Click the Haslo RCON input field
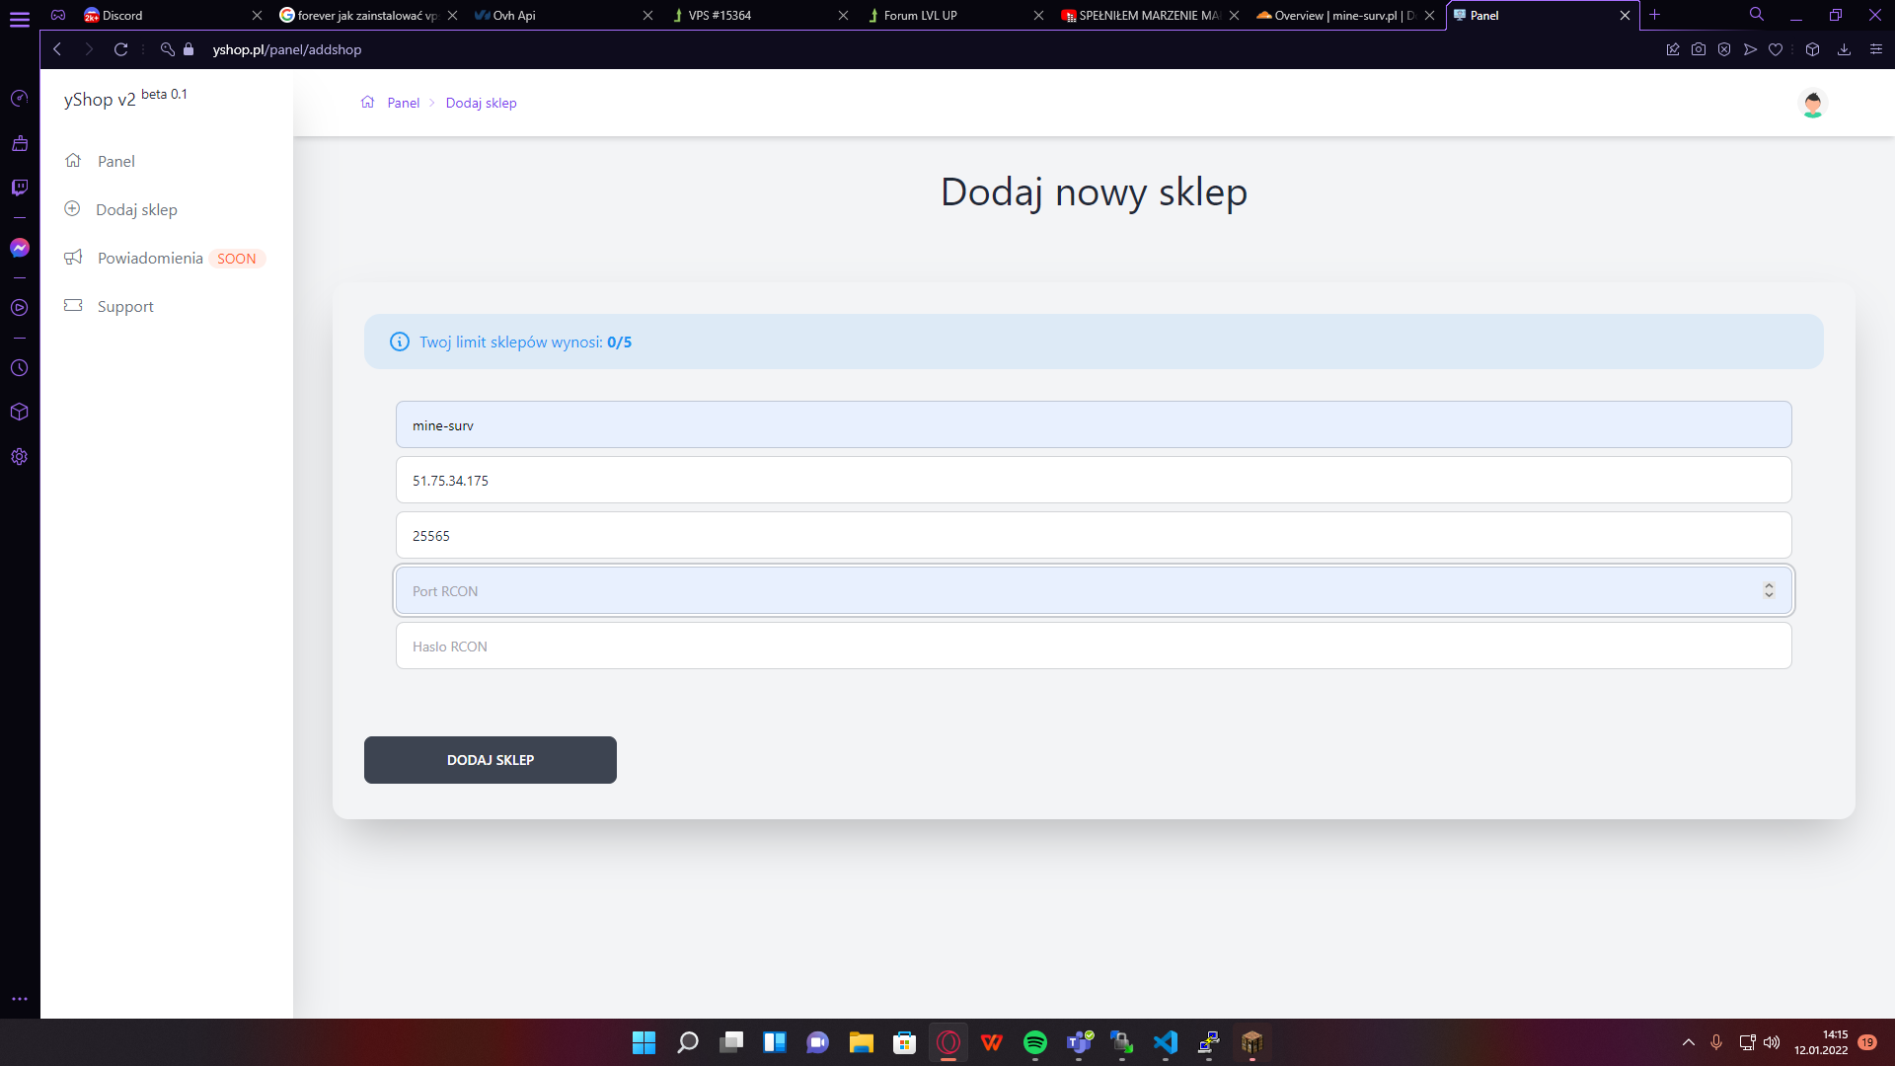Image resolution: width=1895 pixels, height=1066 pixels. click(x=1093, y=647)
